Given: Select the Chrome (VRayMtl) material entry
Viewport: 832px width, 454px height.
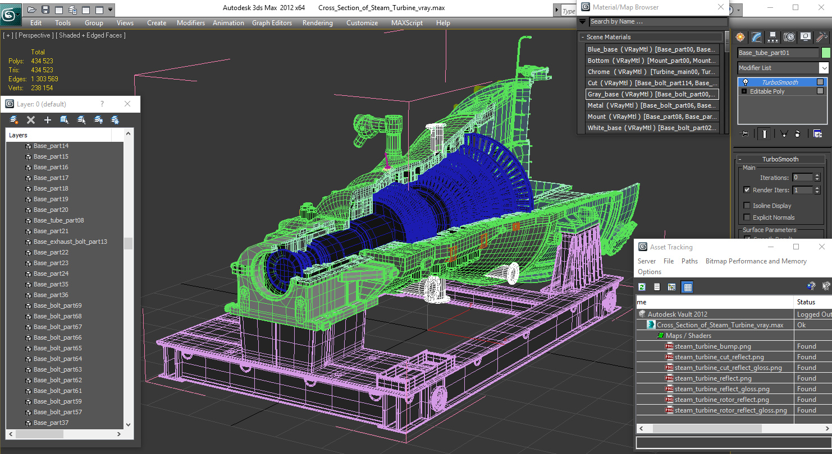Looking at the screenshot, I should 651,72.
